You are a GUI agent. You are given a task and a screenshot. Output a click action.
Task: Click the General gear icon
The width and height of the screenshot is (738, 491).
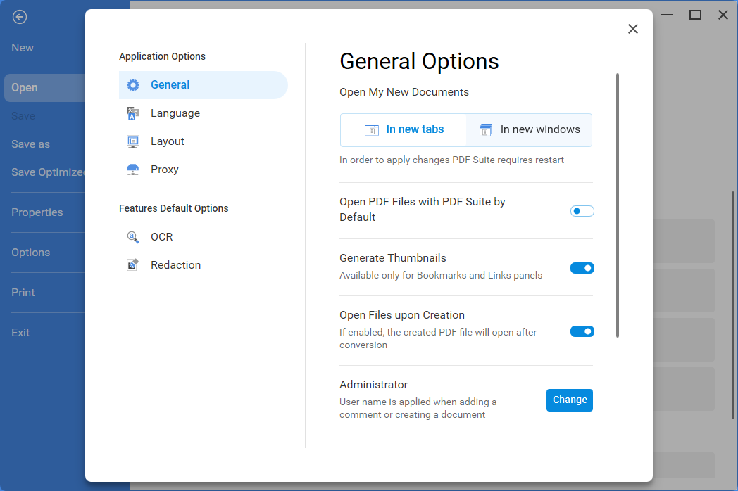(x=133, y=85)
